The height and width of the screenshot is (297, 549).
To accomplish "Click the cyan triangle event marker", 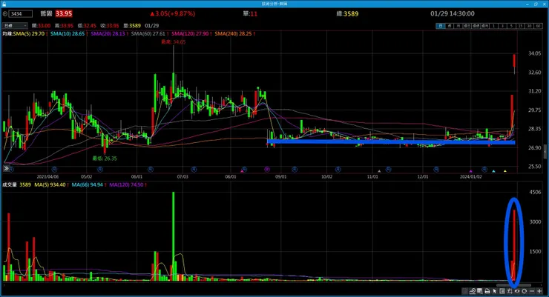I will point(493,171).
